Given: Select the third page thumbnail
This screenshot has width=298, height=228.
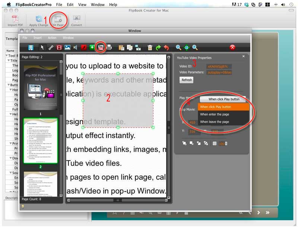Looking at the screenshot, I should 41,184.
